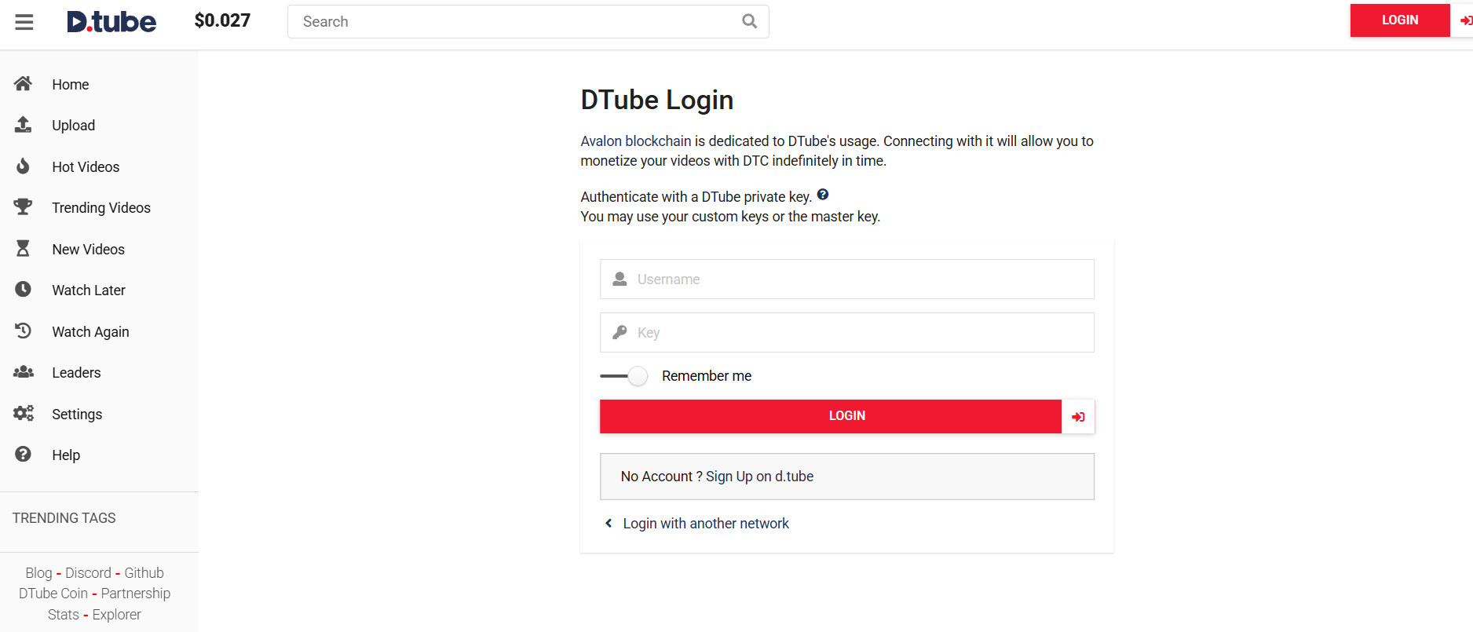Click the Home house icon
The image size is (1473, 632).
coord(23,83)
